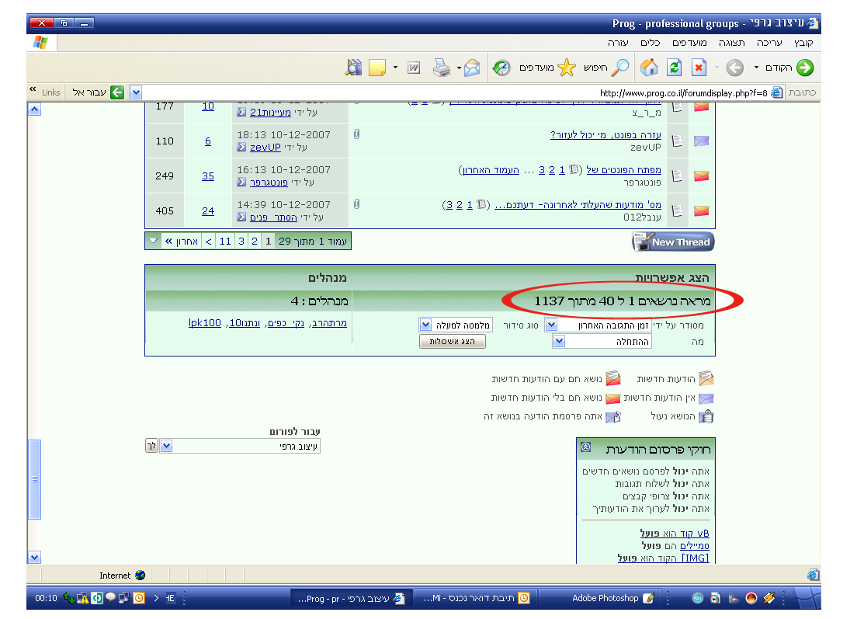Open the כלים menu

[651, 43]
